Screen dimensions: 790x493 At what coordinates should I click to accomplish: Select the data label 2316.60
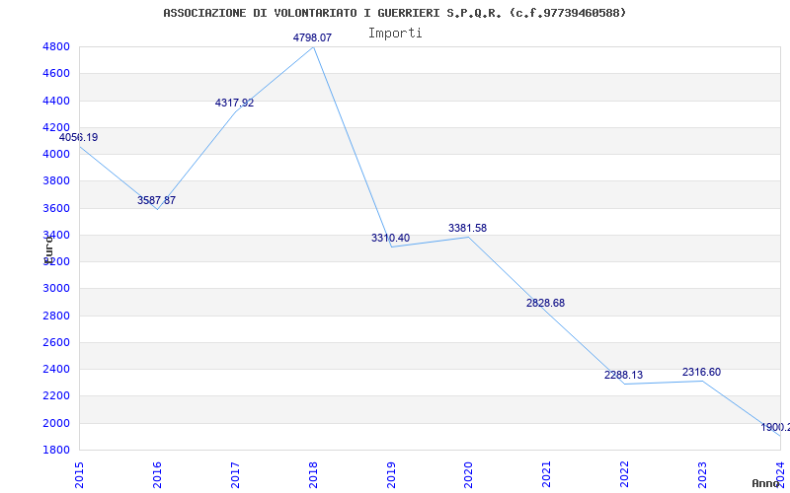(x=701, y=373)
